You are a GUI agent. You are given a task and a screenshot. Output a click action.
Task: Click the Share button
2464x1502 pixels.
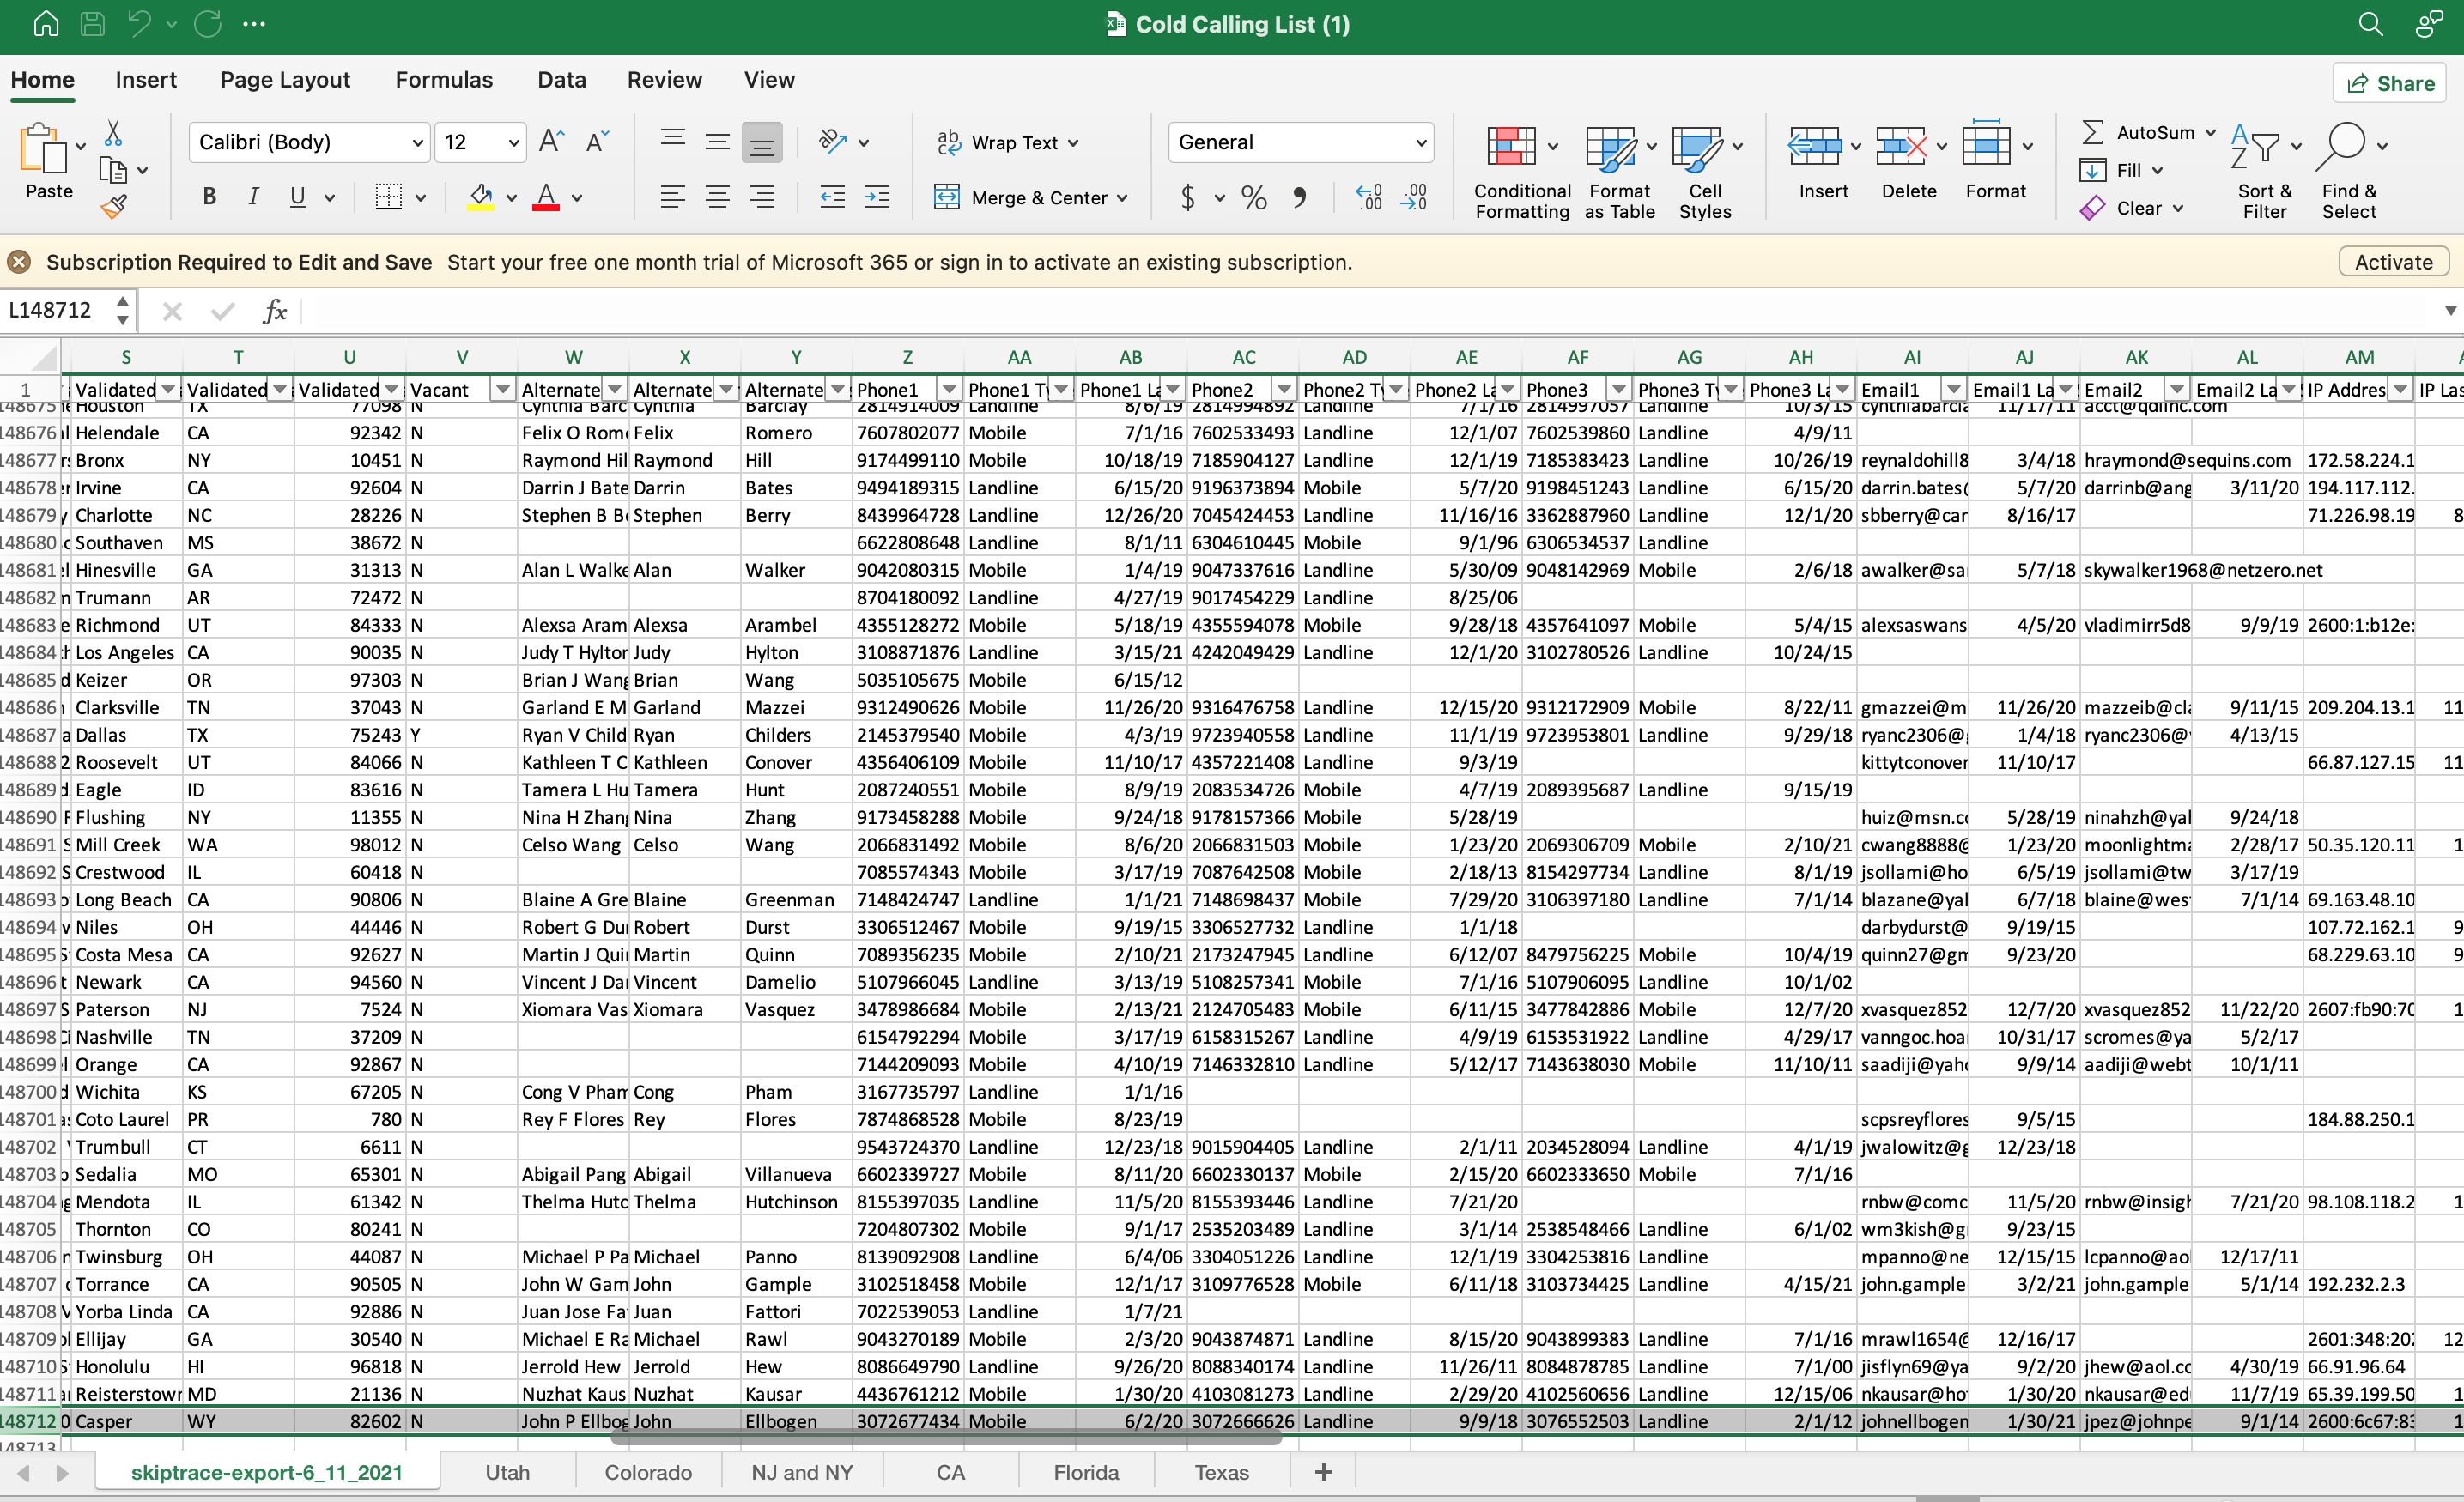tap(2389, 83)
